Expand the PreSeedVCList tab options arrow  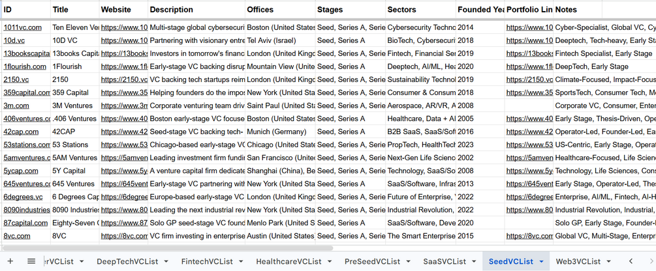click(x=408, y=261)
